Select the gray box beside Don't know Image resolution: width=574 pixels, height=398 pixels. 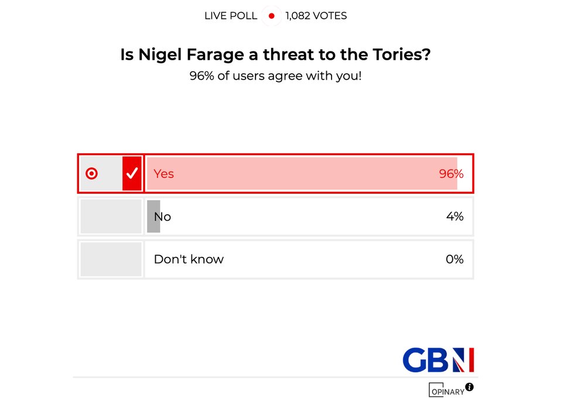(111, 259)
